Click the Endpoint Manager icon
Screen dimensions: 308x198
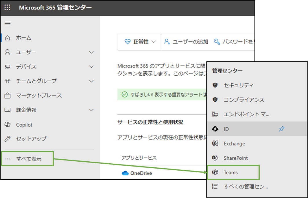pos(215,114)
